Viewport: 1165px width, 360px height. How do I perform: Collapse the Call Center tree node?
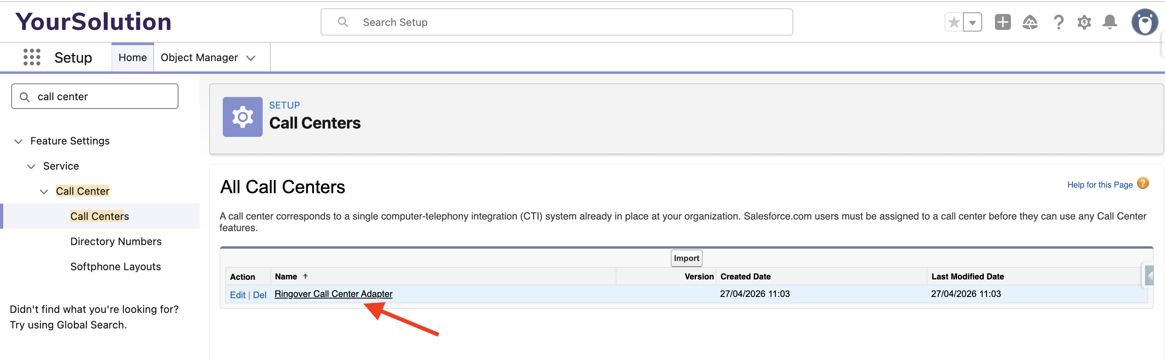click(x=44, y=192)
